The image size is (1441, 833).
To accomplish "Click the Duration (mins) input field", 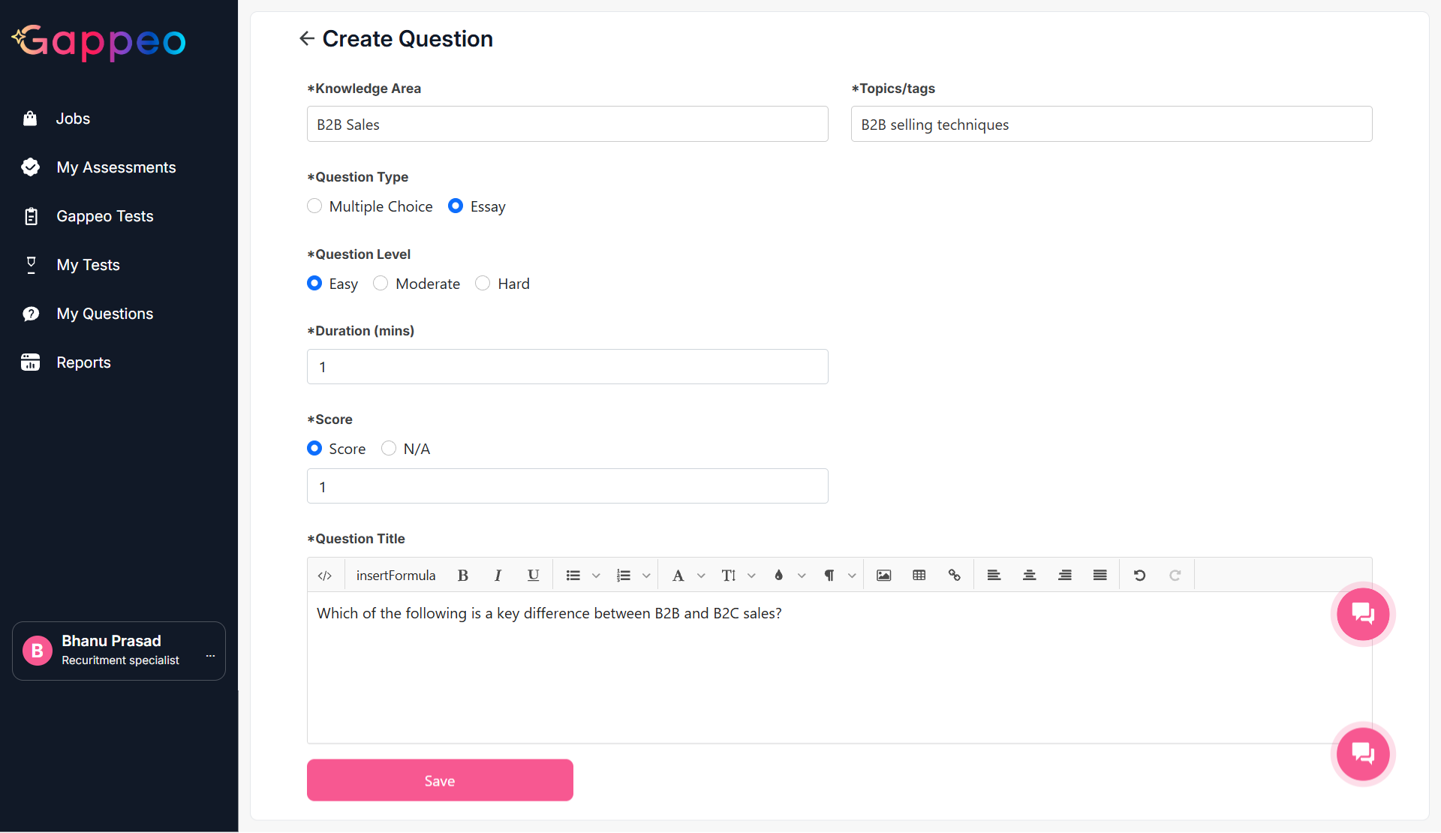I will pos(567,367).
